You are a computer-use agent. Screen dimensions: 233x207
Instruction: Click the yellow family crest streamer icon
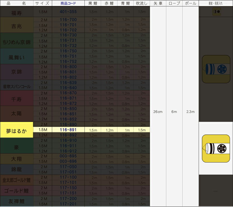216,148
